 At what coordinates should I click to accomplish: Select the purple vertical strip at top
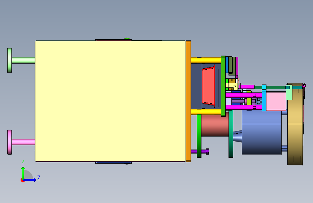pos(237,67)
